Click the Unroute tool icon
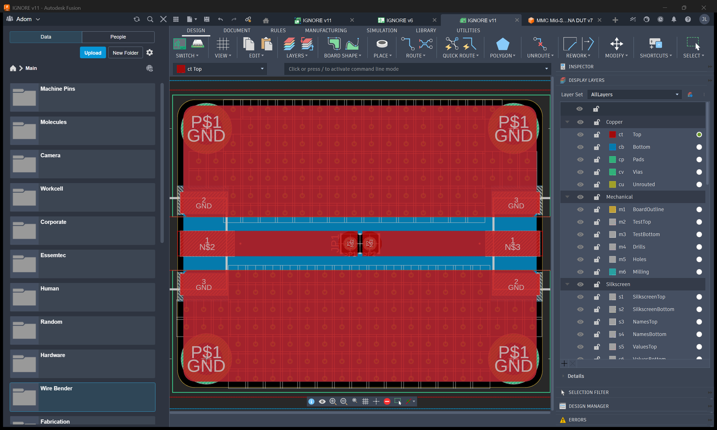 (540, 44)
